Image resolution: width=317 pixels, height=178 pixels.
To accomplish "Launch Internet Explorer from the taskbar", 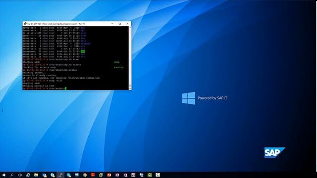I will pos(28,175).
